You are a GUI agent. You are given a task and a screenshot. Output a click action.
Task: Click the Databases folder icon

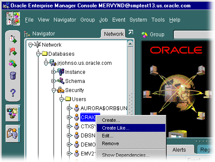(45, 54)
